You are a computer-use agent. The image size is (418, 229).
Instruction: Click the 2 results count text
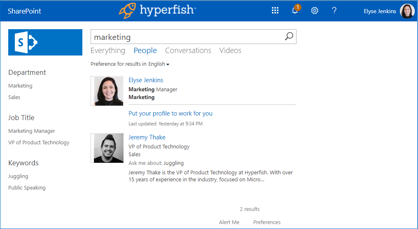[x=250, y=209]
